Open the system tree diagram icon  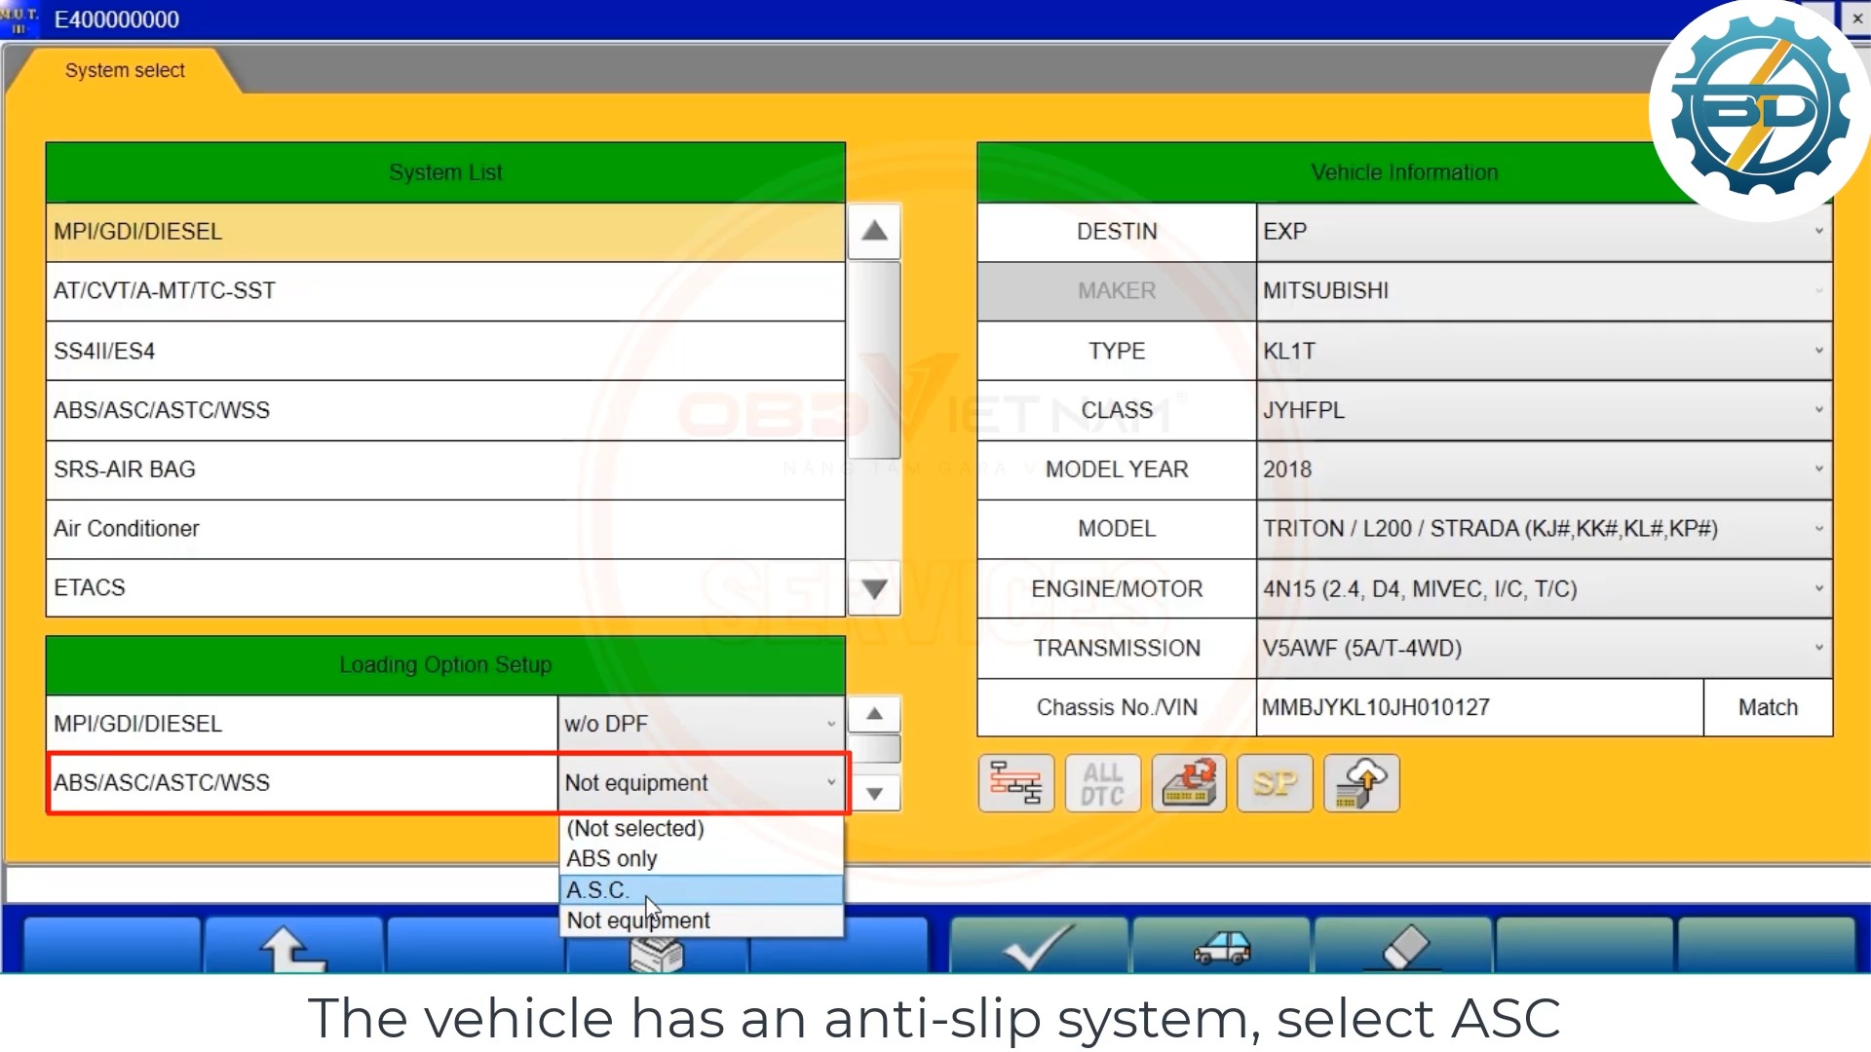[x=1016, y=782]
